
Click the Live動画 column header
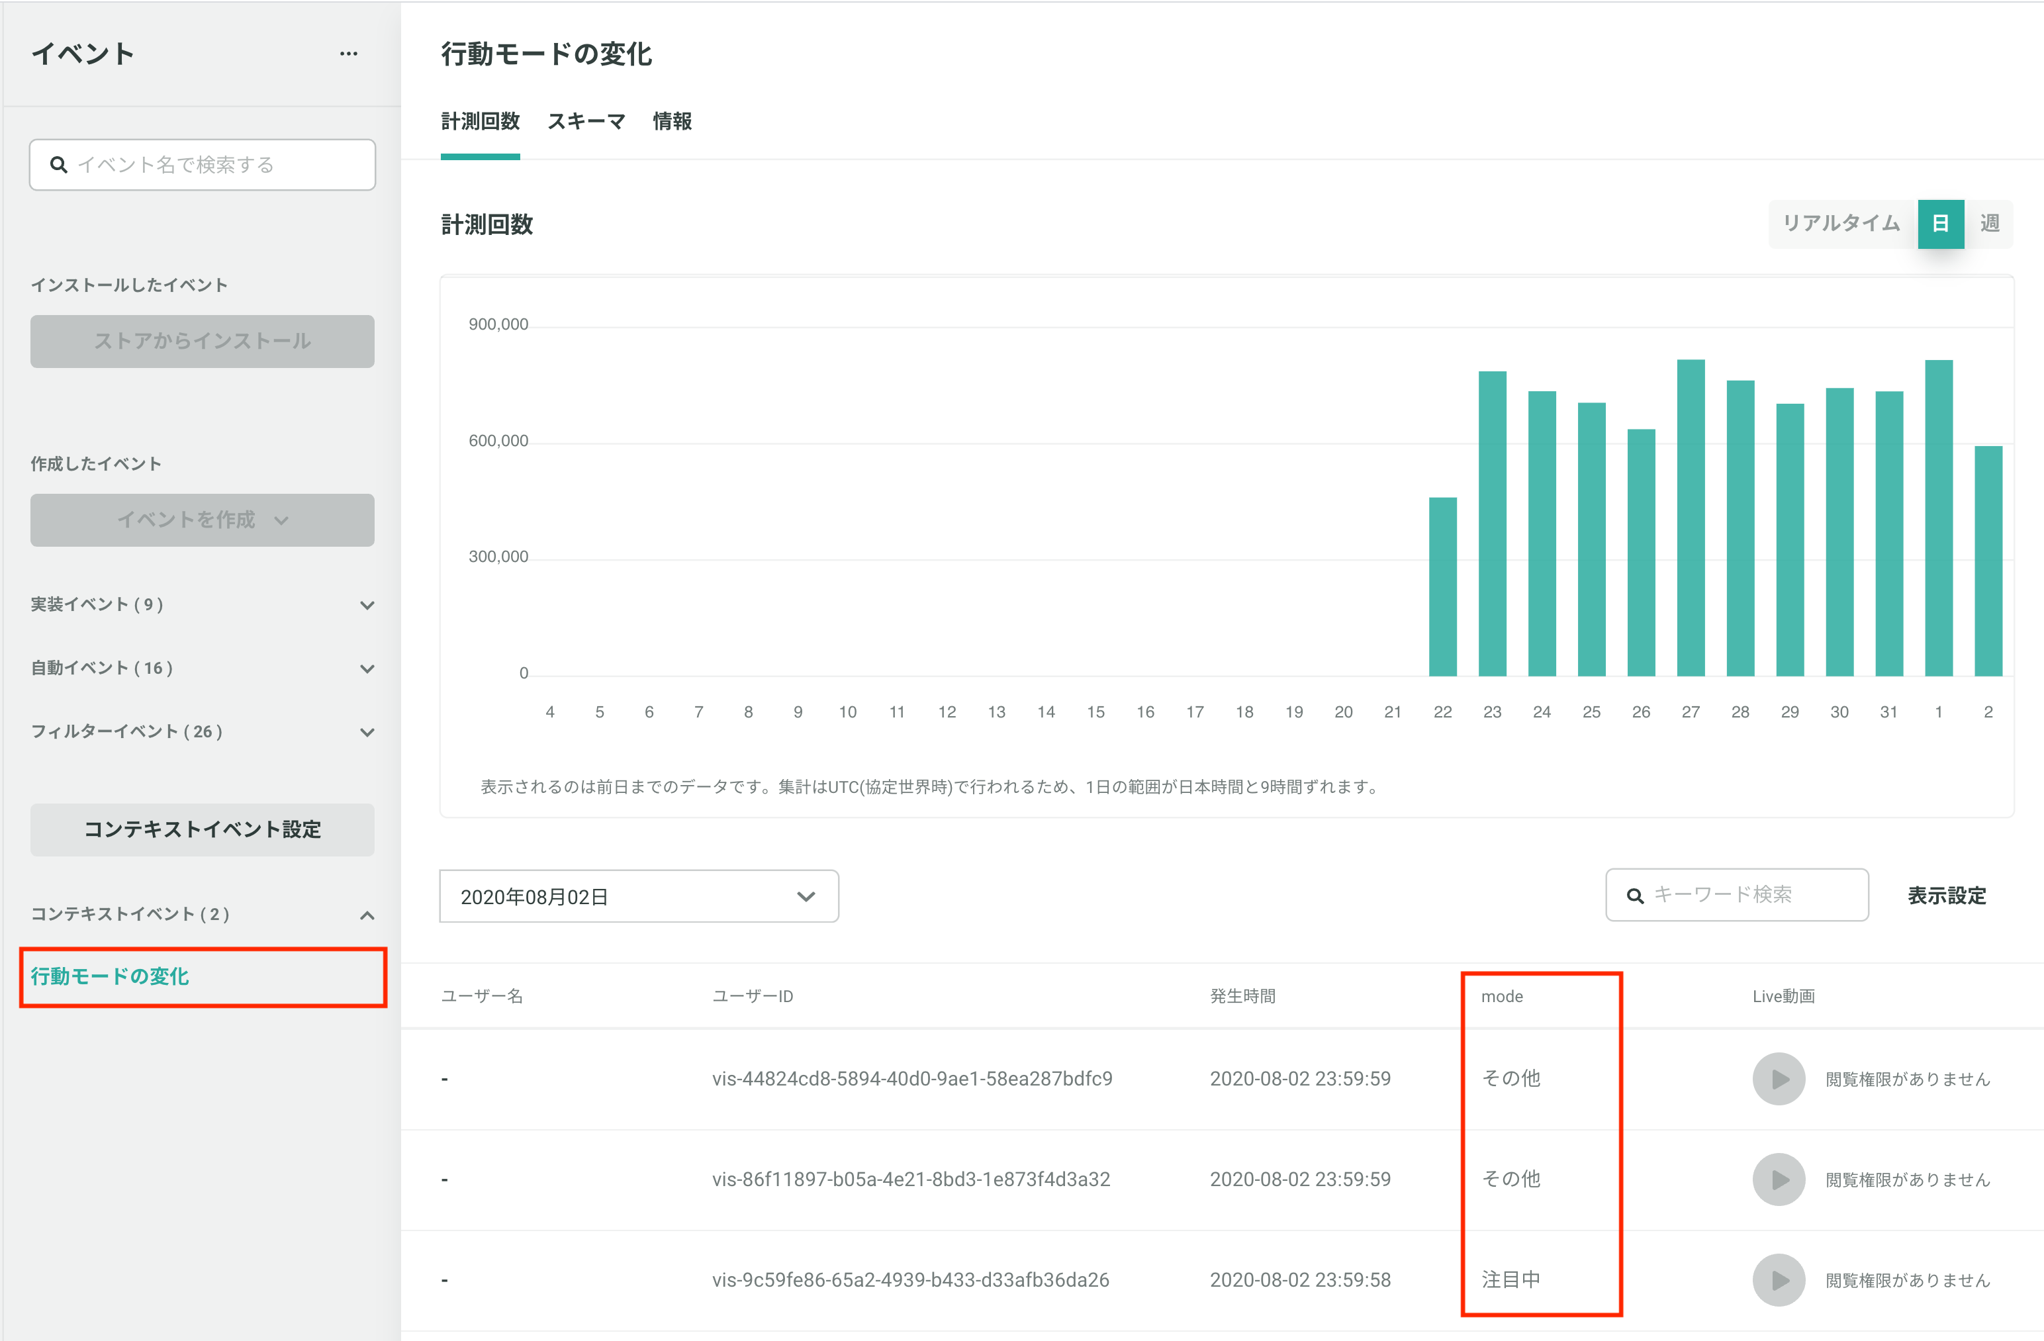1784,997
